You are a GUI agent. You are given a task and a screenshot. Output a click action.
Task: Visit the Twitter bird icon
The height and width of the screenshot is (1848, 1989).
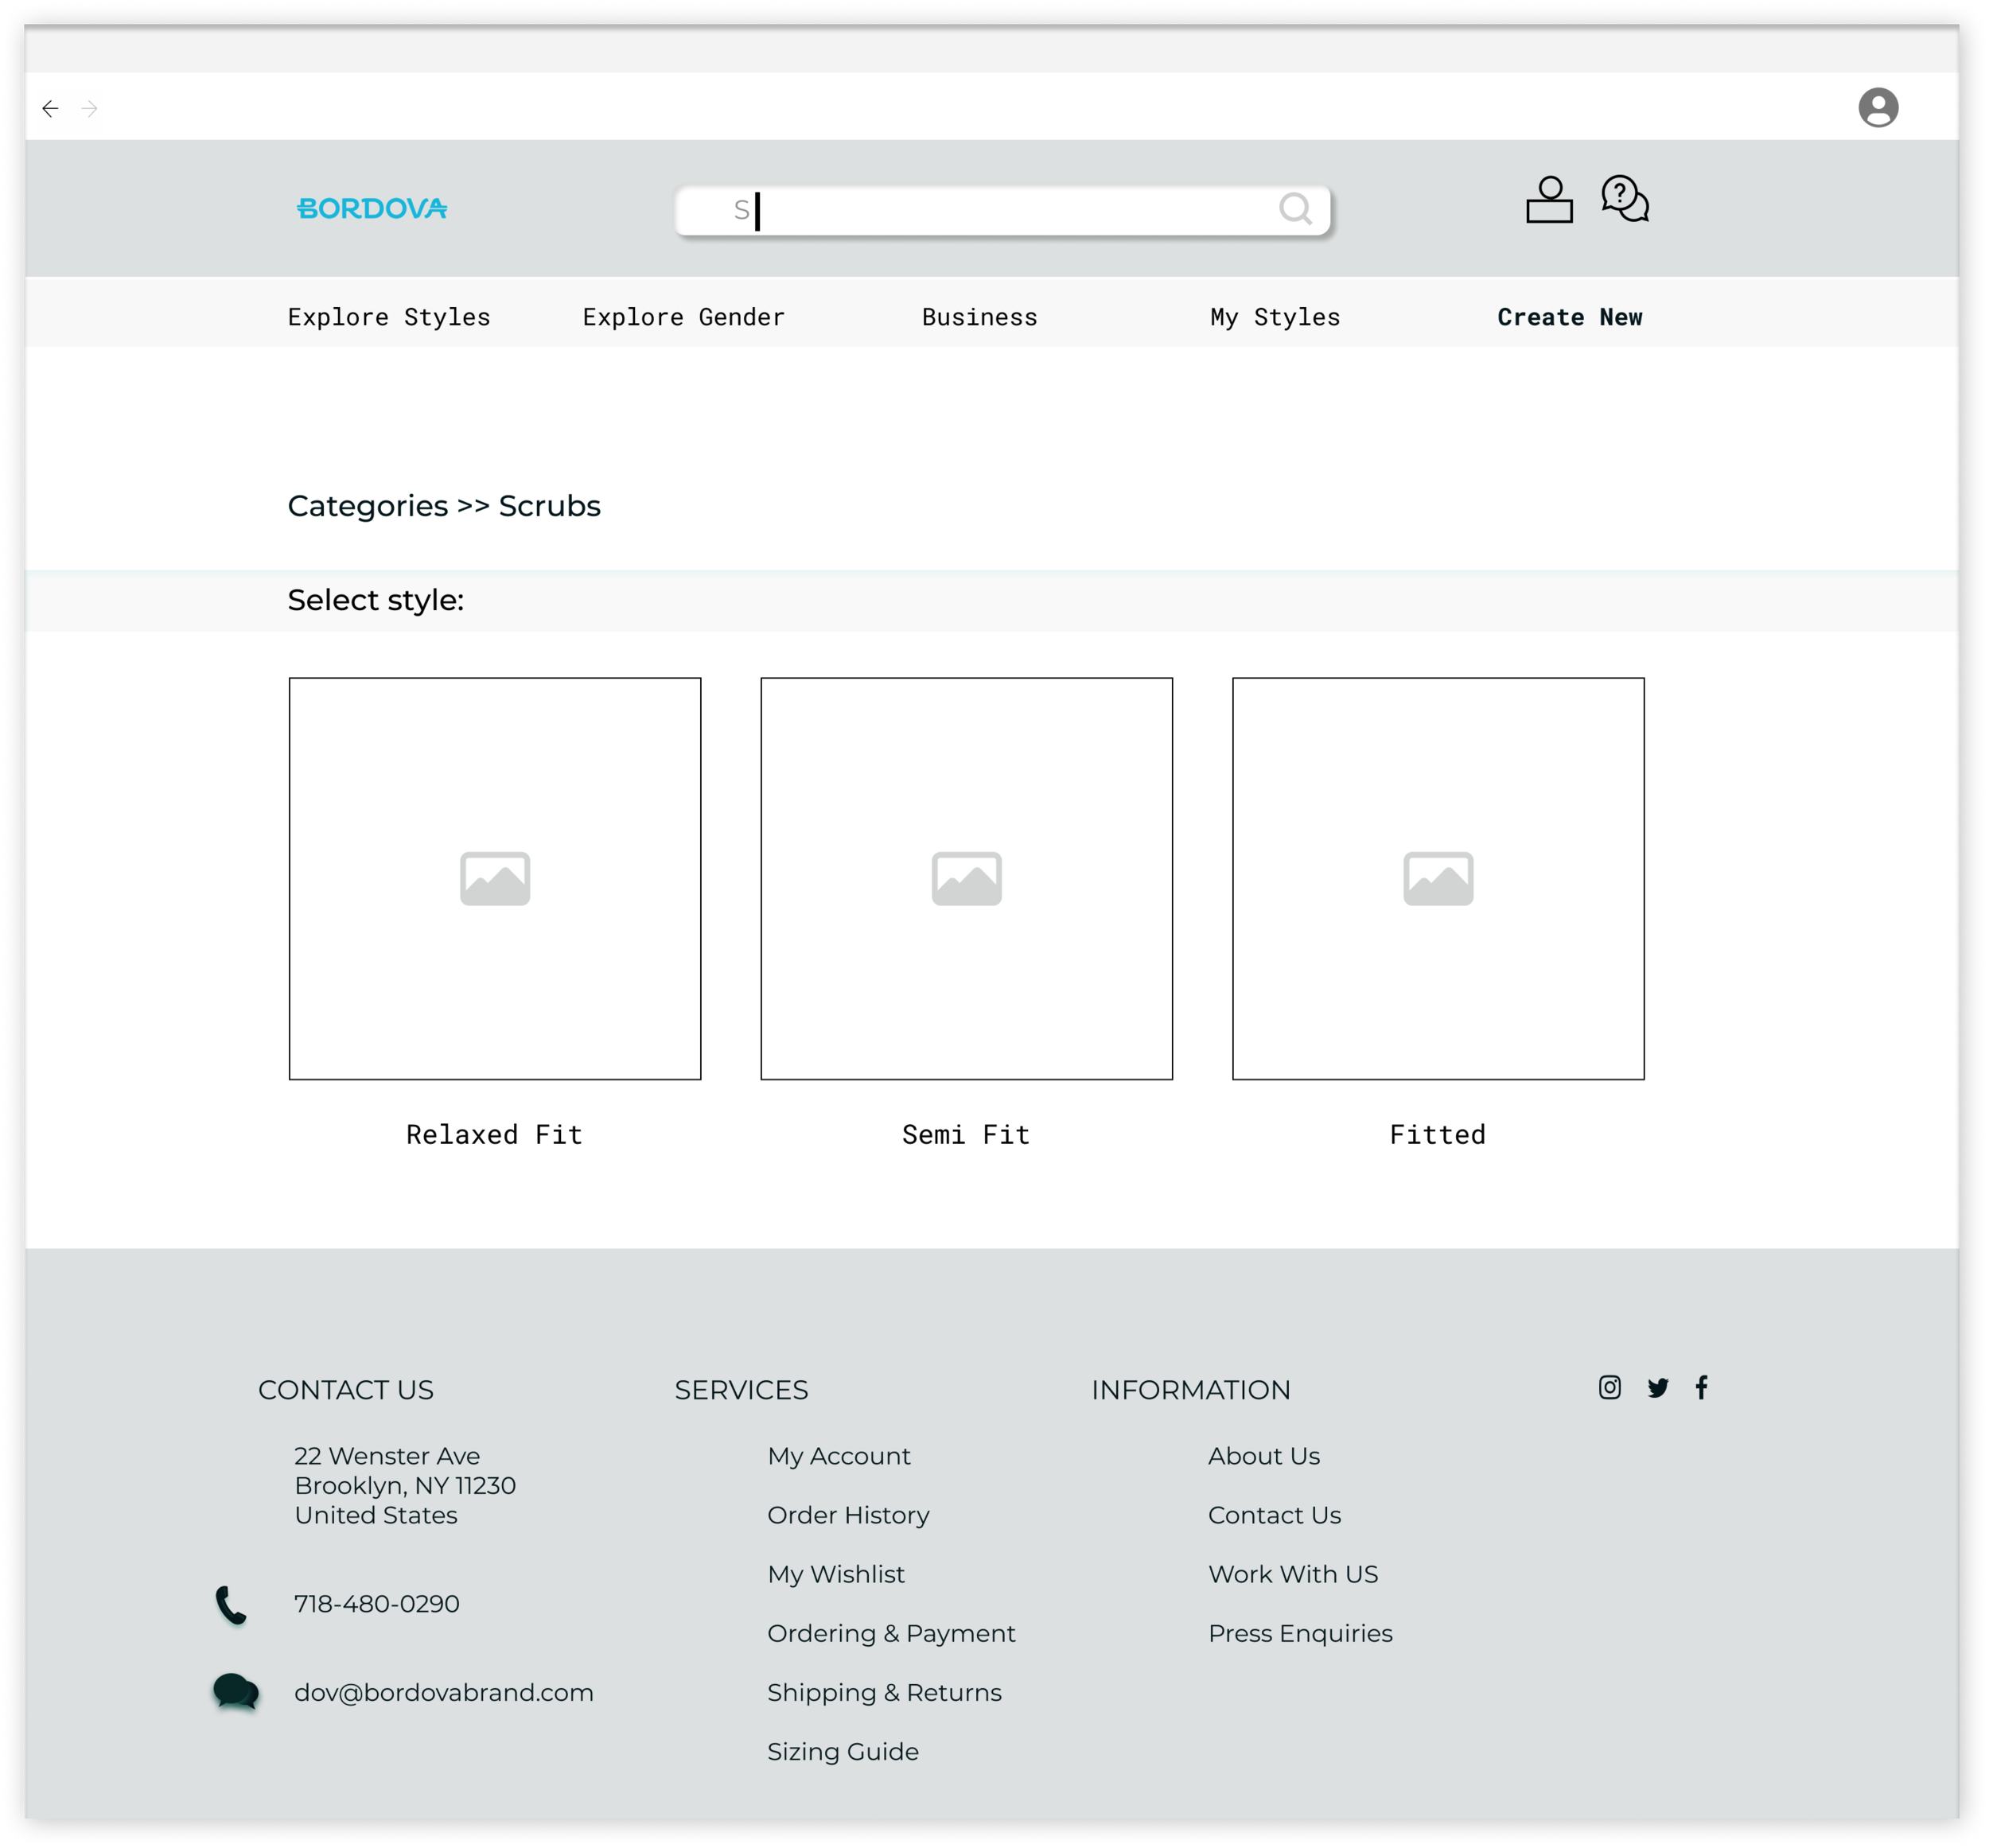pos(1657,1387)
